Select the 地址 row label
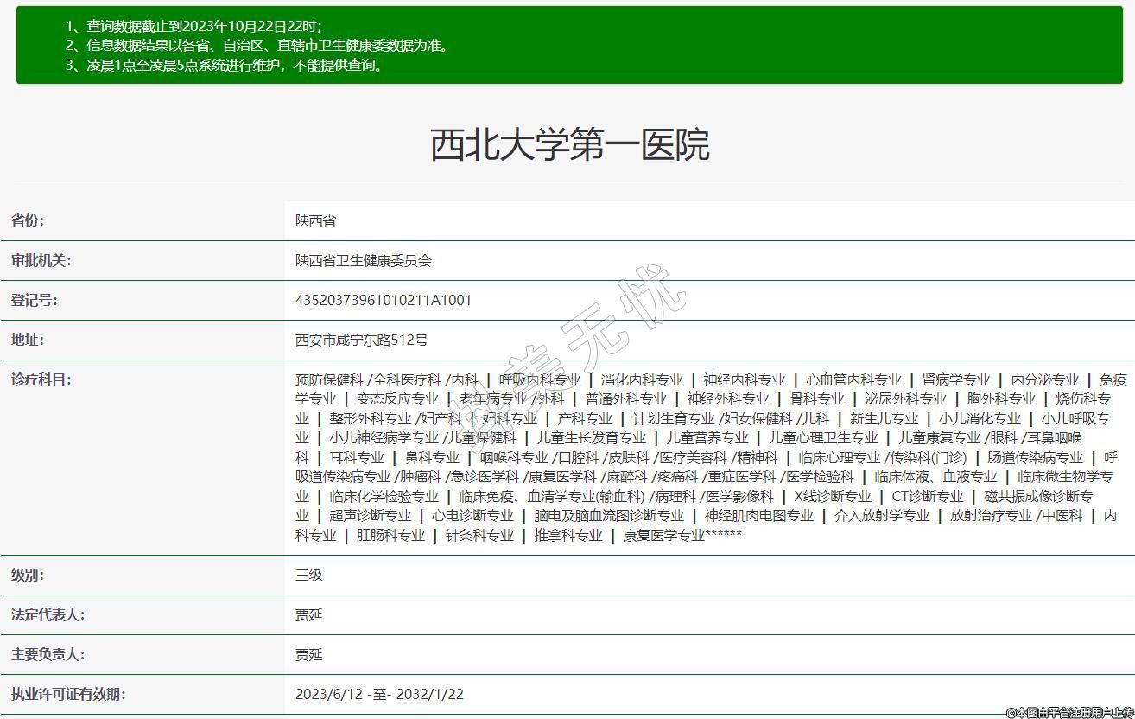 [28, 340]
